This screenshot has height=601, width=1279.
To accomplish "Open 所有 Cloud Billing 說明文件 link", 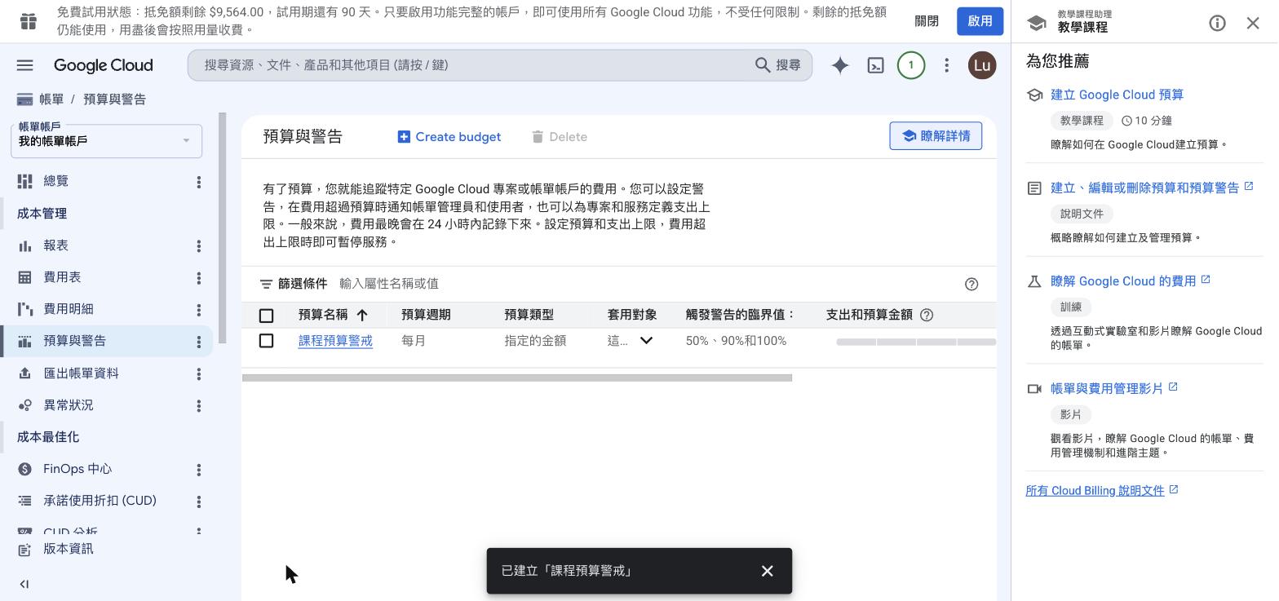I will click(1095, 490).
